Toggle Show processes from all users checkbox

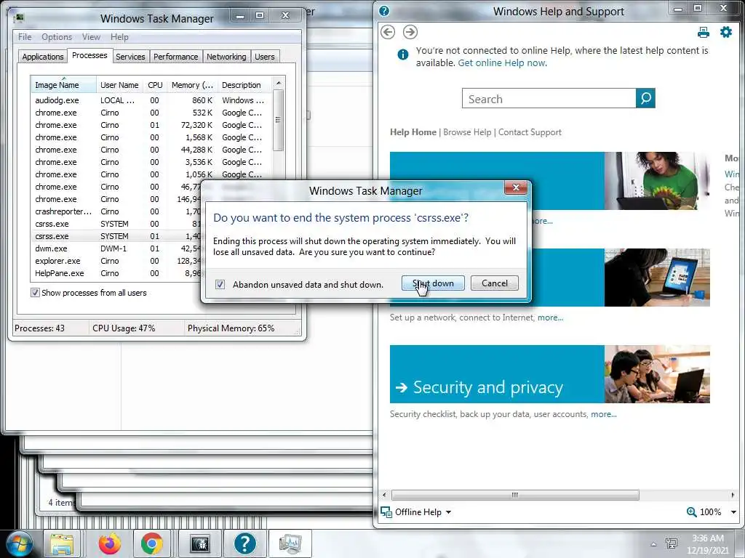pyautogui.click(x=35, y=292)
